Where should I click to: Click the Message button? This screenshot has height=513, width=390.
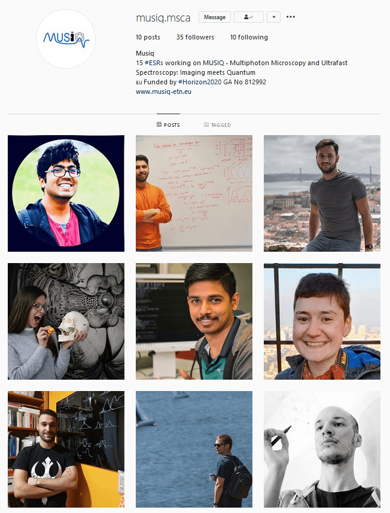pos(215,17)
